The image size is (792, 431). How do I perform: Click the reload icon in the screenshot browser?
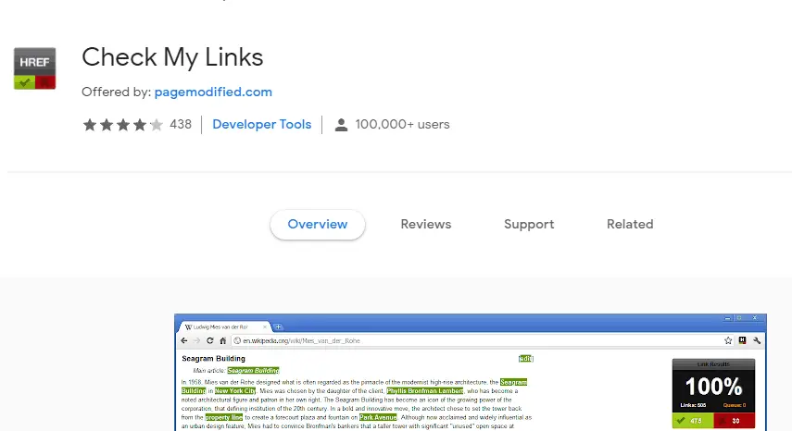point(210,340)
